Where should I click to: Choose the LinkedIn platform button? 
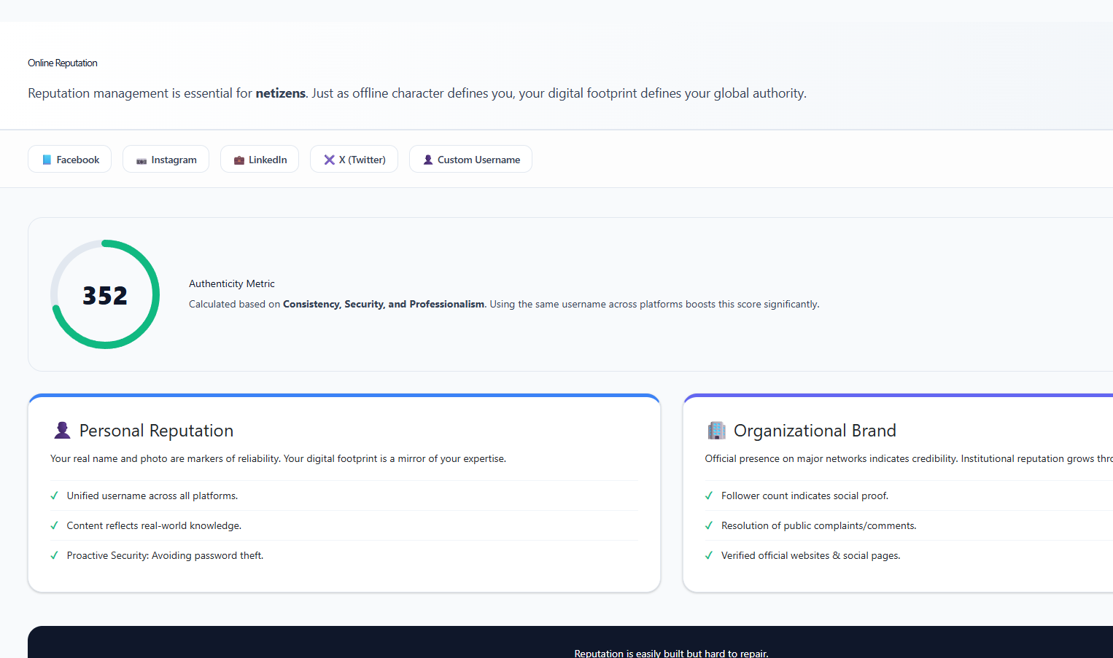260,159
